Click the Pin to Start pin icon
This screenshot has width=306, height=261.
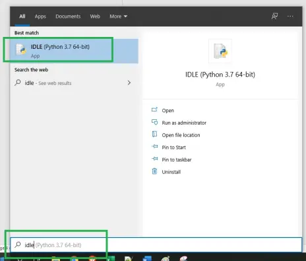tap(154, 146)
